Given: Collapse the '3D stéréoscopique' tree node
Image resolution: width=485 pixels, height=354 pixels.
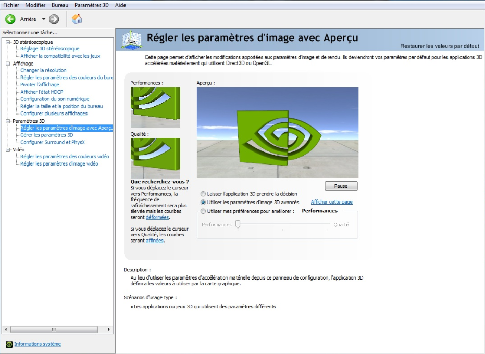Looking at the screenshot, I should (8, 42).
